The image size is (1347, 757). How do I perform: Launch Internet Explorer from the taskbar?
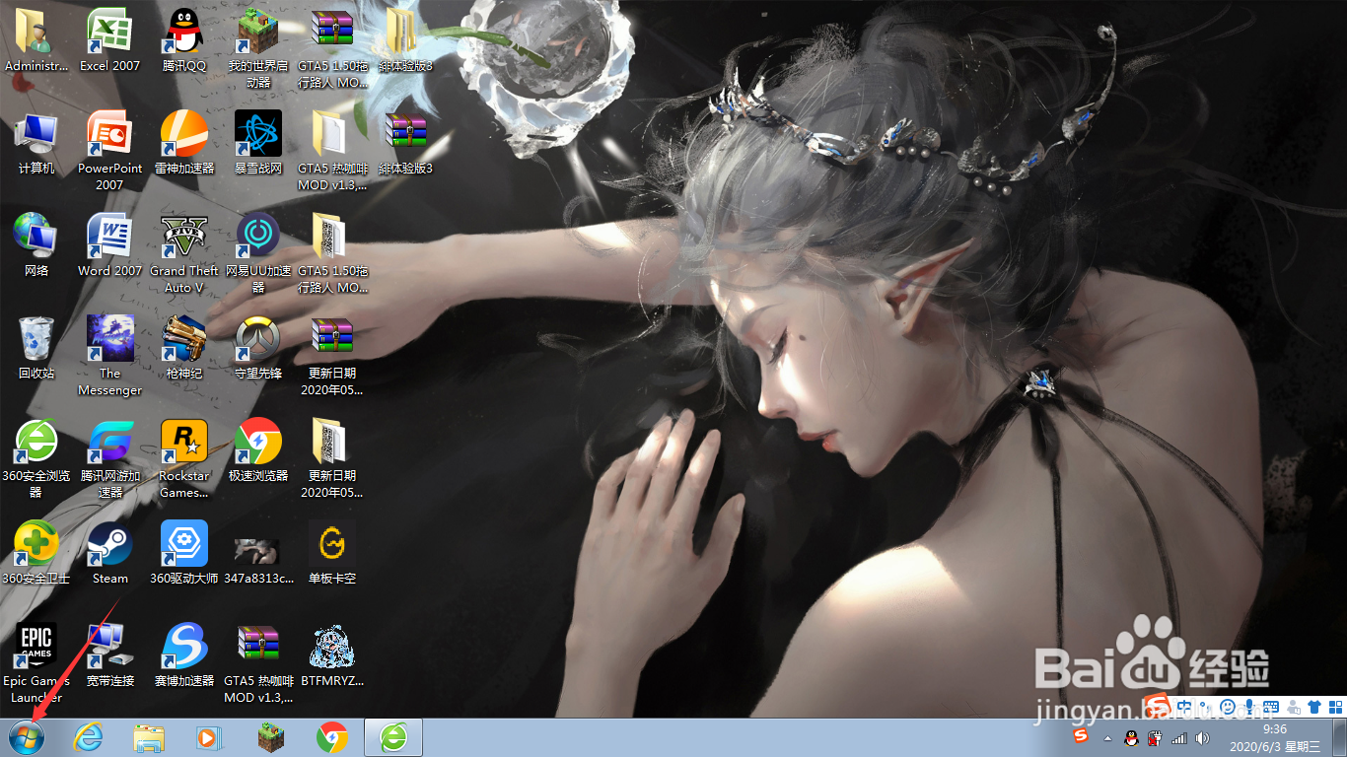pyautogui.click(x=88, y=737)
